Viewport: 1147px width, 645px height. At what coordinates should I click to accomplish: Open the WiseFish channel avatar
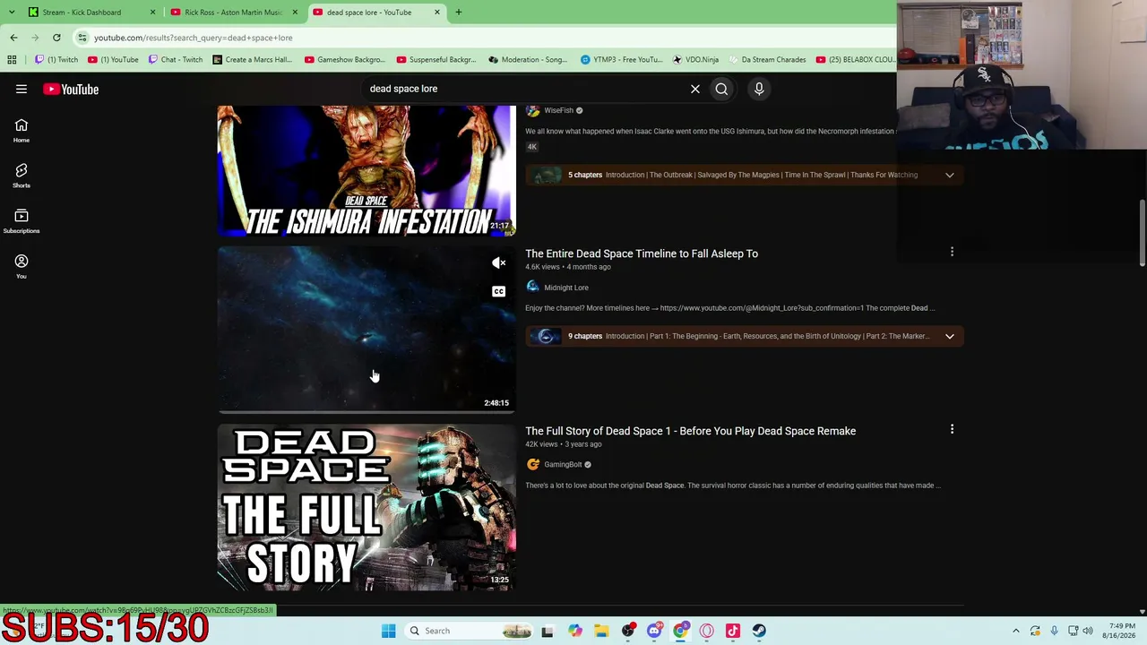(x=533, y=110)
